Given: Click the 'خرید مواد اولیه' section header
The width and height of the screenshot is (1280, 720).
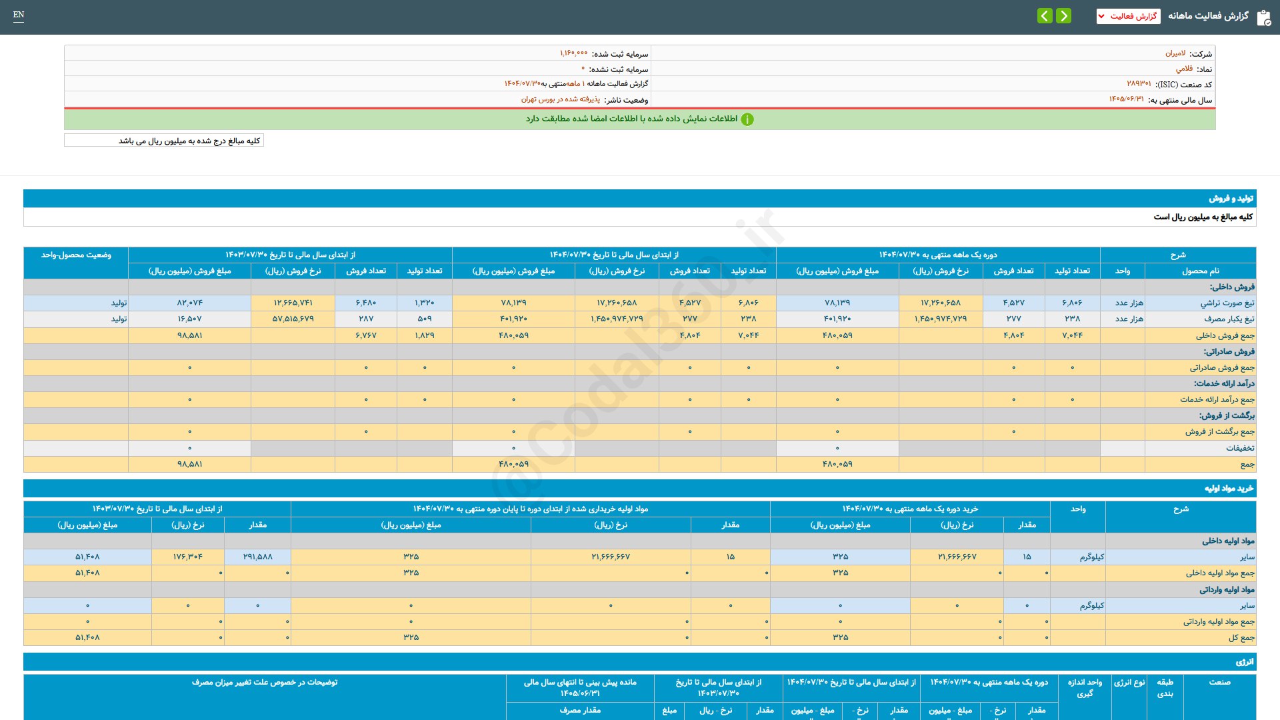Looking at the screenshot, I should 1229,489.
